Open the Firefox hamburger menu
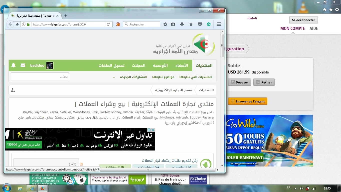Viewport: 341px width, 192px height. (x=219, y=24)
